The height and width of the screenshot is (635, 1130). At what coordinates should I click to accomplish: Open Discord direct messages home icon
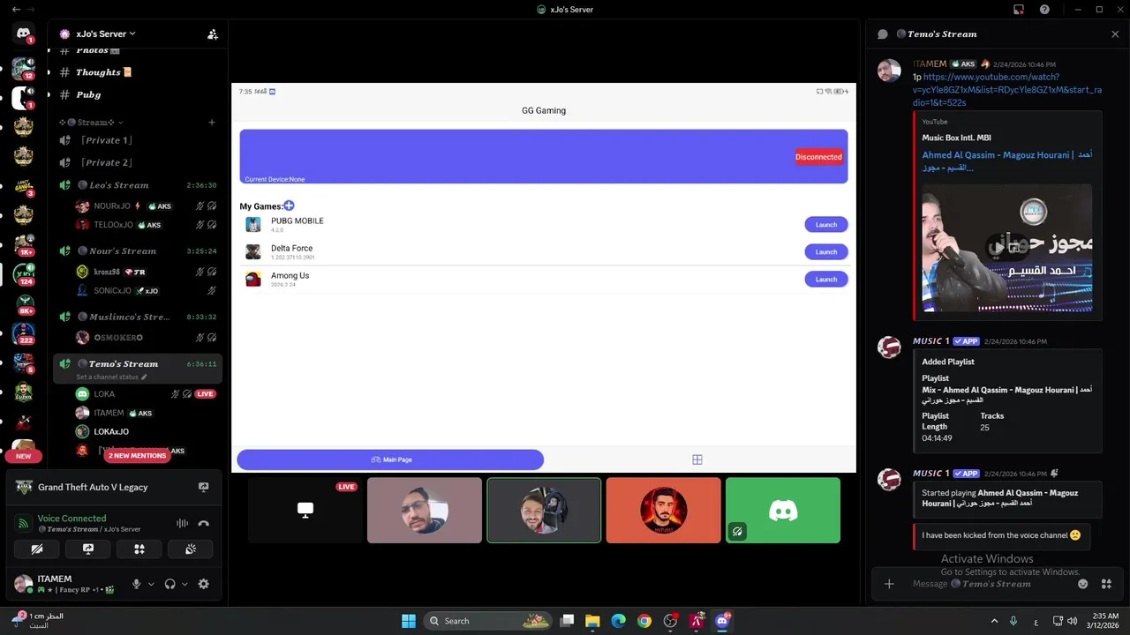(24, 34)
